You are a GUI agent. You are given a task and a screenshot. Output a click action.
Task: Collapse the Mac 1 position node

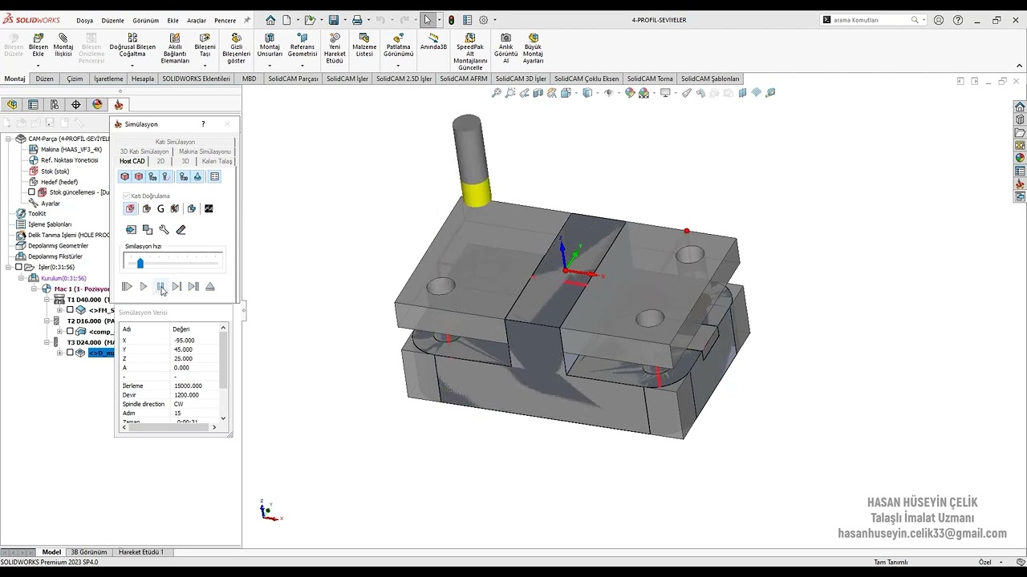tap(35, 288)
